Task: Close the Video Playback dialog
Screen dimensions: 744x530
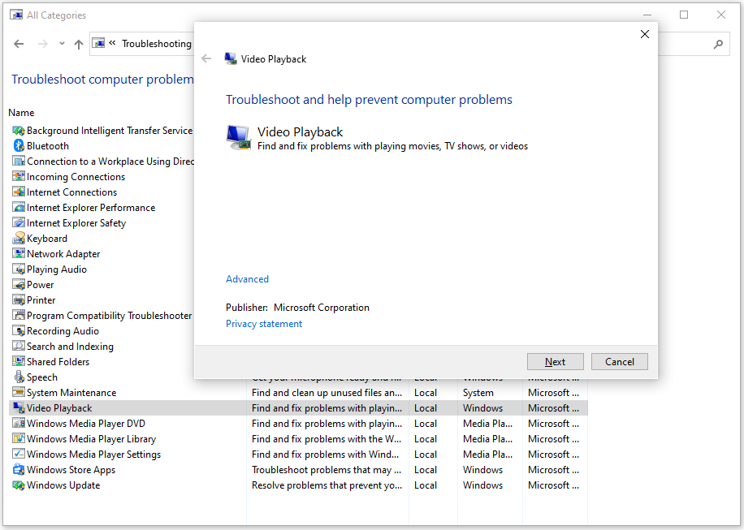Action: click(645, 34)
